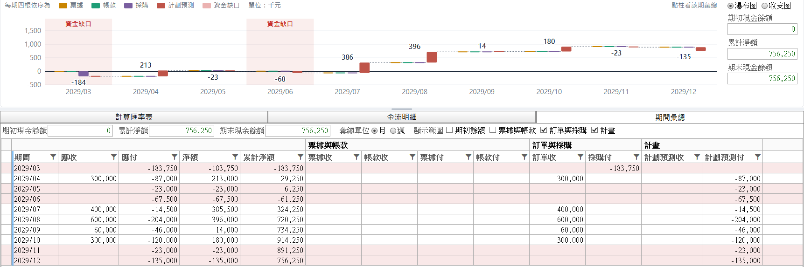Click the 應收 cell showing 60,000
The image size is (804, 267).
[88, 230]
